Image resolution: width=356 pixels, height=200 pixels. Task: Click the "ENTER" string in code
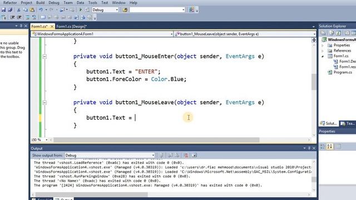point(146,72)
